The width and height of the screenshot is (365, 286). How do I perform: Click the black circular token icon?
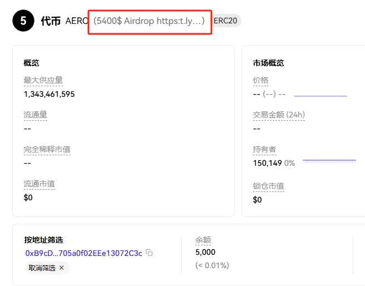click(23, 21)
